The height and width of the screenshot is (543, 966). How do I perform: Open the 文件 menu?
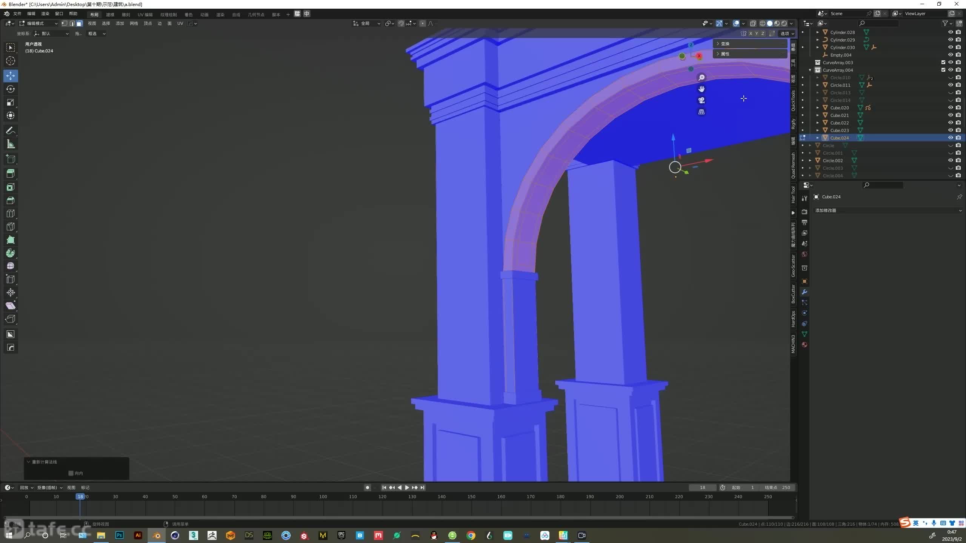tap(17, 14)
